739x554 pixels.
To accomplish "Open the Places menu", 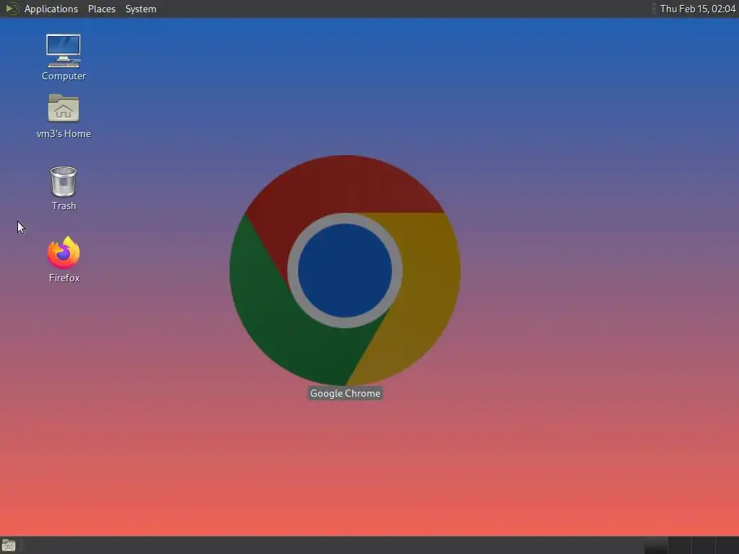I will 102,9.
